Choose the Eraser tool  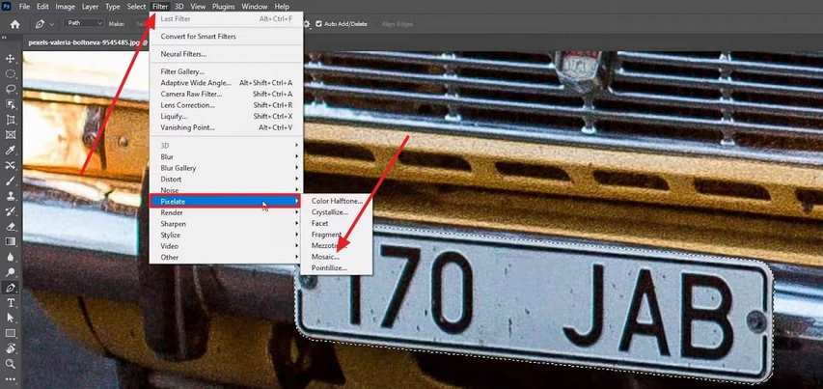point(11,226)
